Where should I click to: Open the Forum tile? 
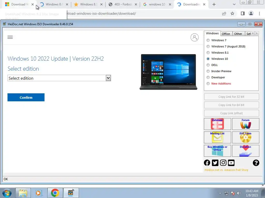point(246,124)
